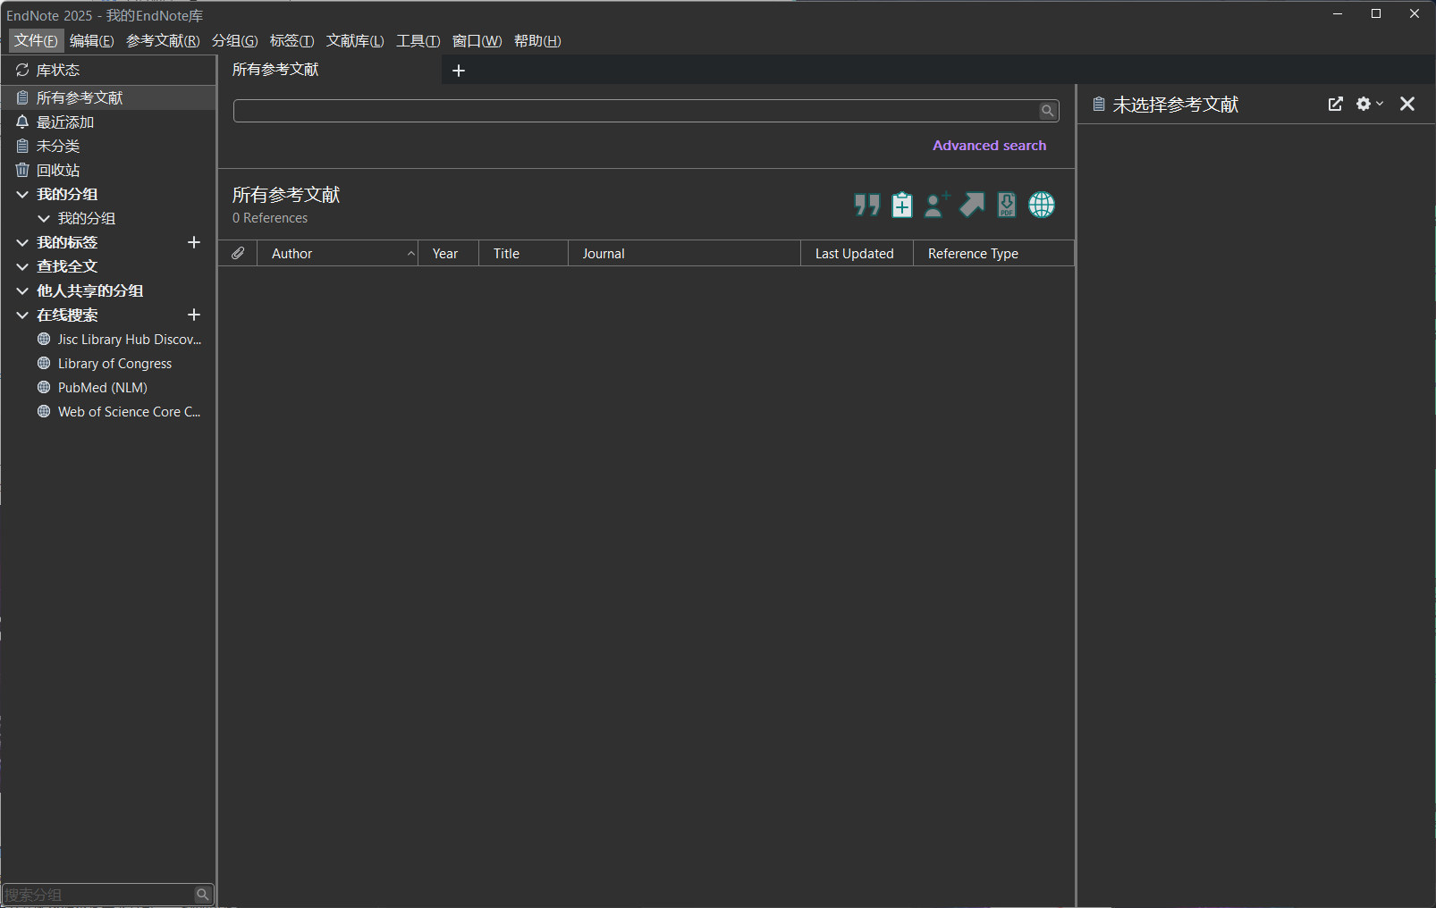Collapse the top-level 我的分组 chevron

[22, 194]
